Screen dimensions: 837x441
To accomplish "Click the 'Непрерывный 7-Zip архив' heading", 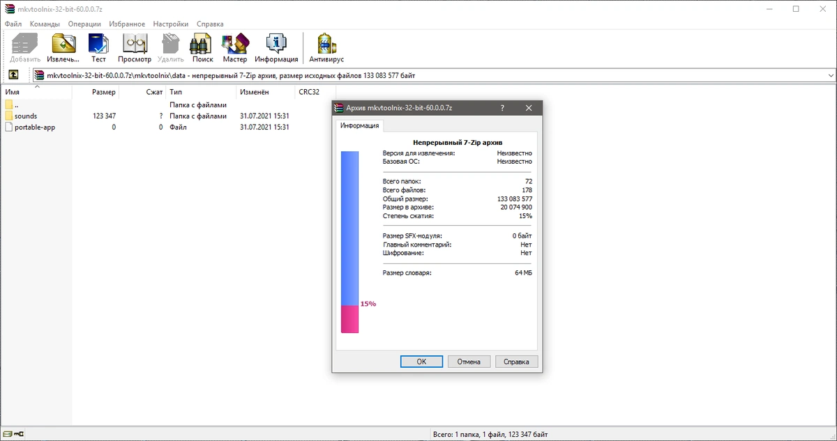I will 457,142.
